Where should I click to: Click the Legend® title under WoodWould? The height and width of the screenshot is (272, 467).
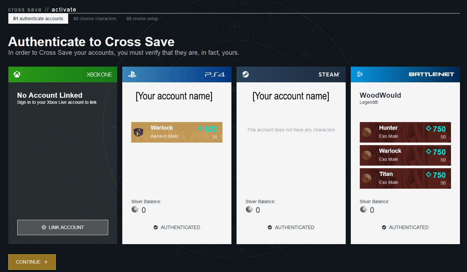[x=369, y=103]
